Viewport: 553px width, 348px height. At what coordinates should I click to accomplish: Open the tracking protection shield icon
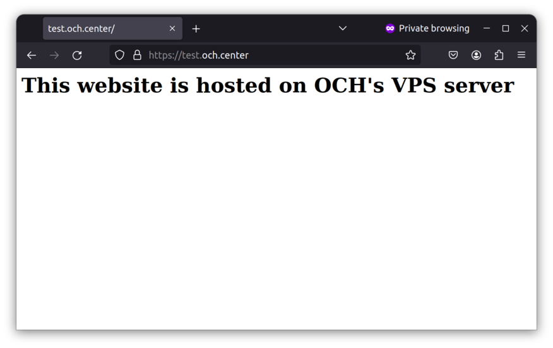(x=120, y=55)
